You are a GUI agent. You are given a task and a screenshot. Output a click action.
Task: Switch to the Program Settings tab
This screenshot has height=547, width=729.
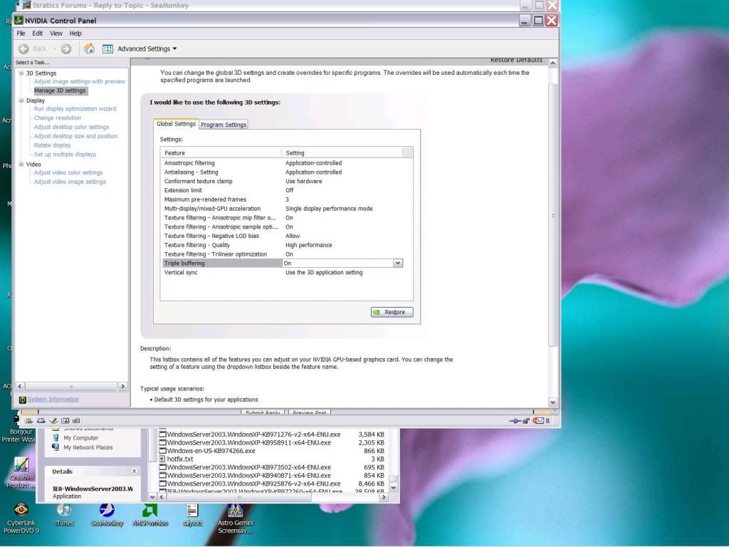pos(224,125)
